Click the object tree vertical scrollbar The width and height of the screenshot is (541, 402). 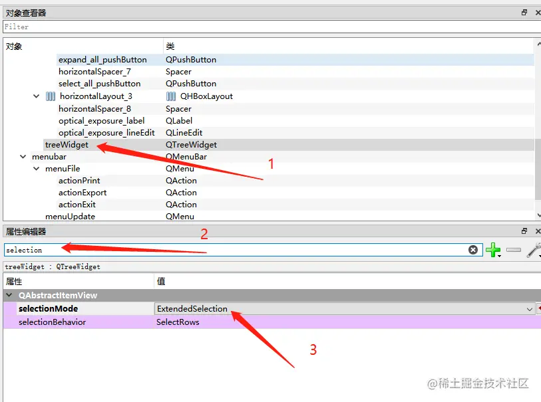pos(538,169)
